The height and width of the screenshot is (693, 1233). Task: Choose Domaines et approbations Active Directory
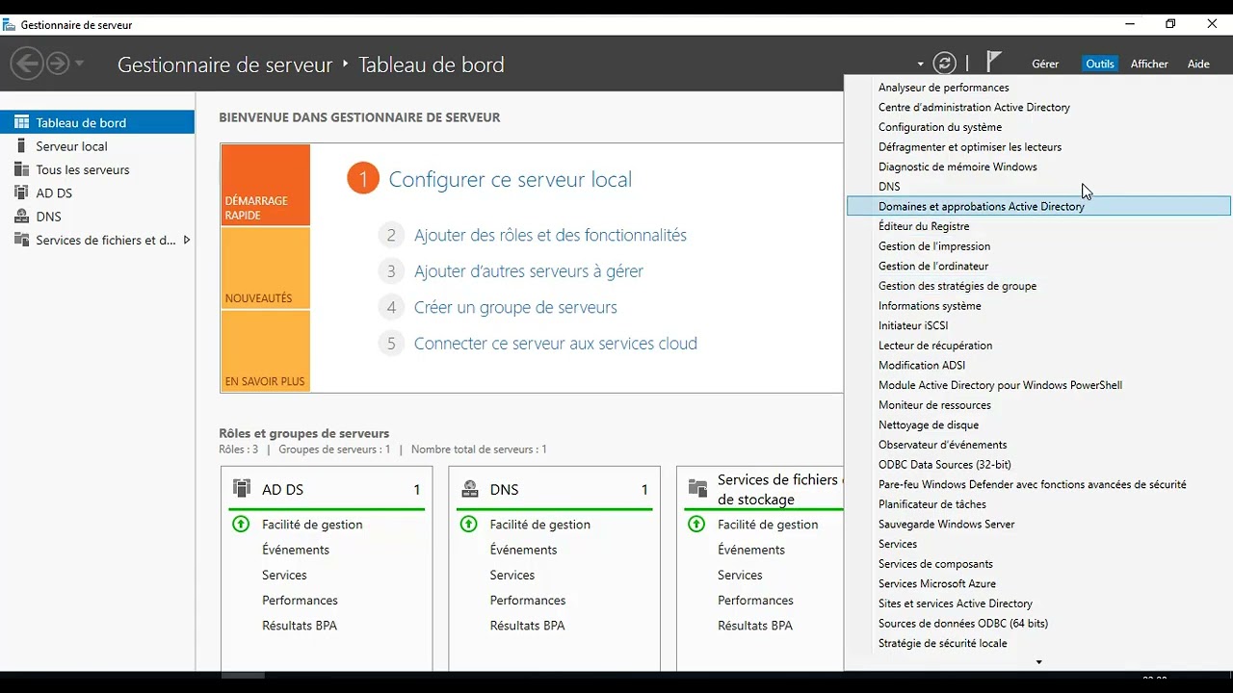click(1038, 206)
